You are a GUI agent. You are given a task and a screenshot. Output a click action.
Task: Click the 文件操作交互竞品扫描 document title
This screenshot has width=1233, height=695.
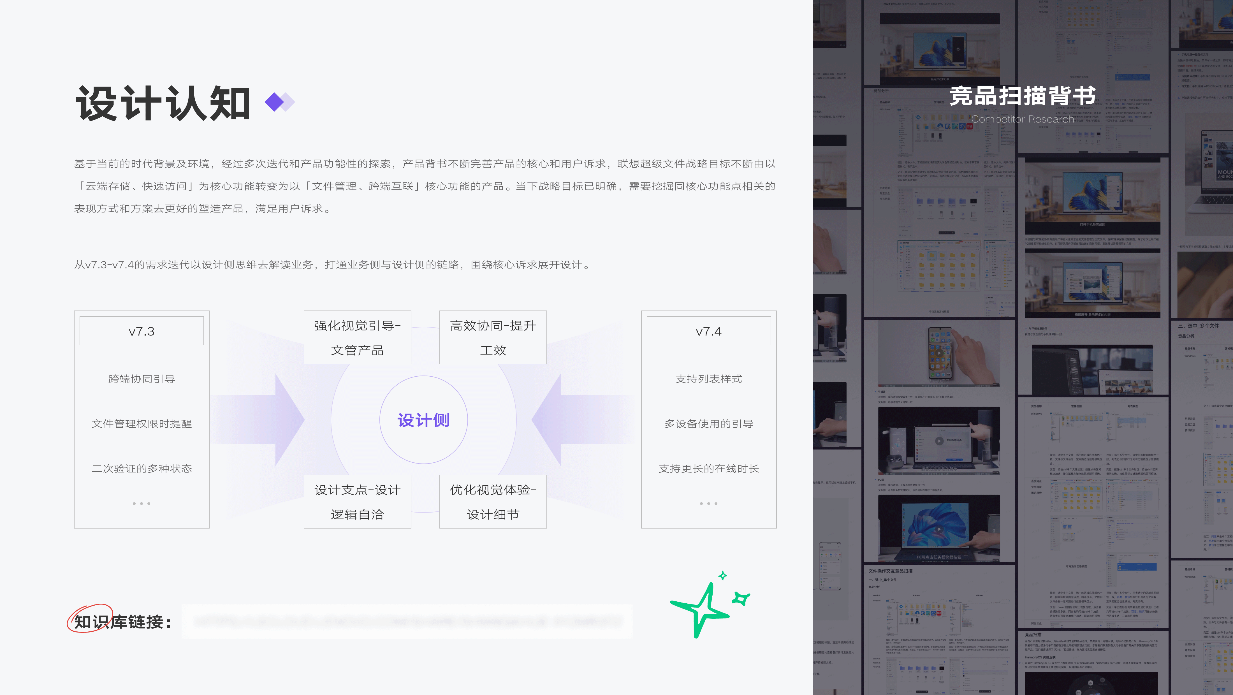(890, 571)
